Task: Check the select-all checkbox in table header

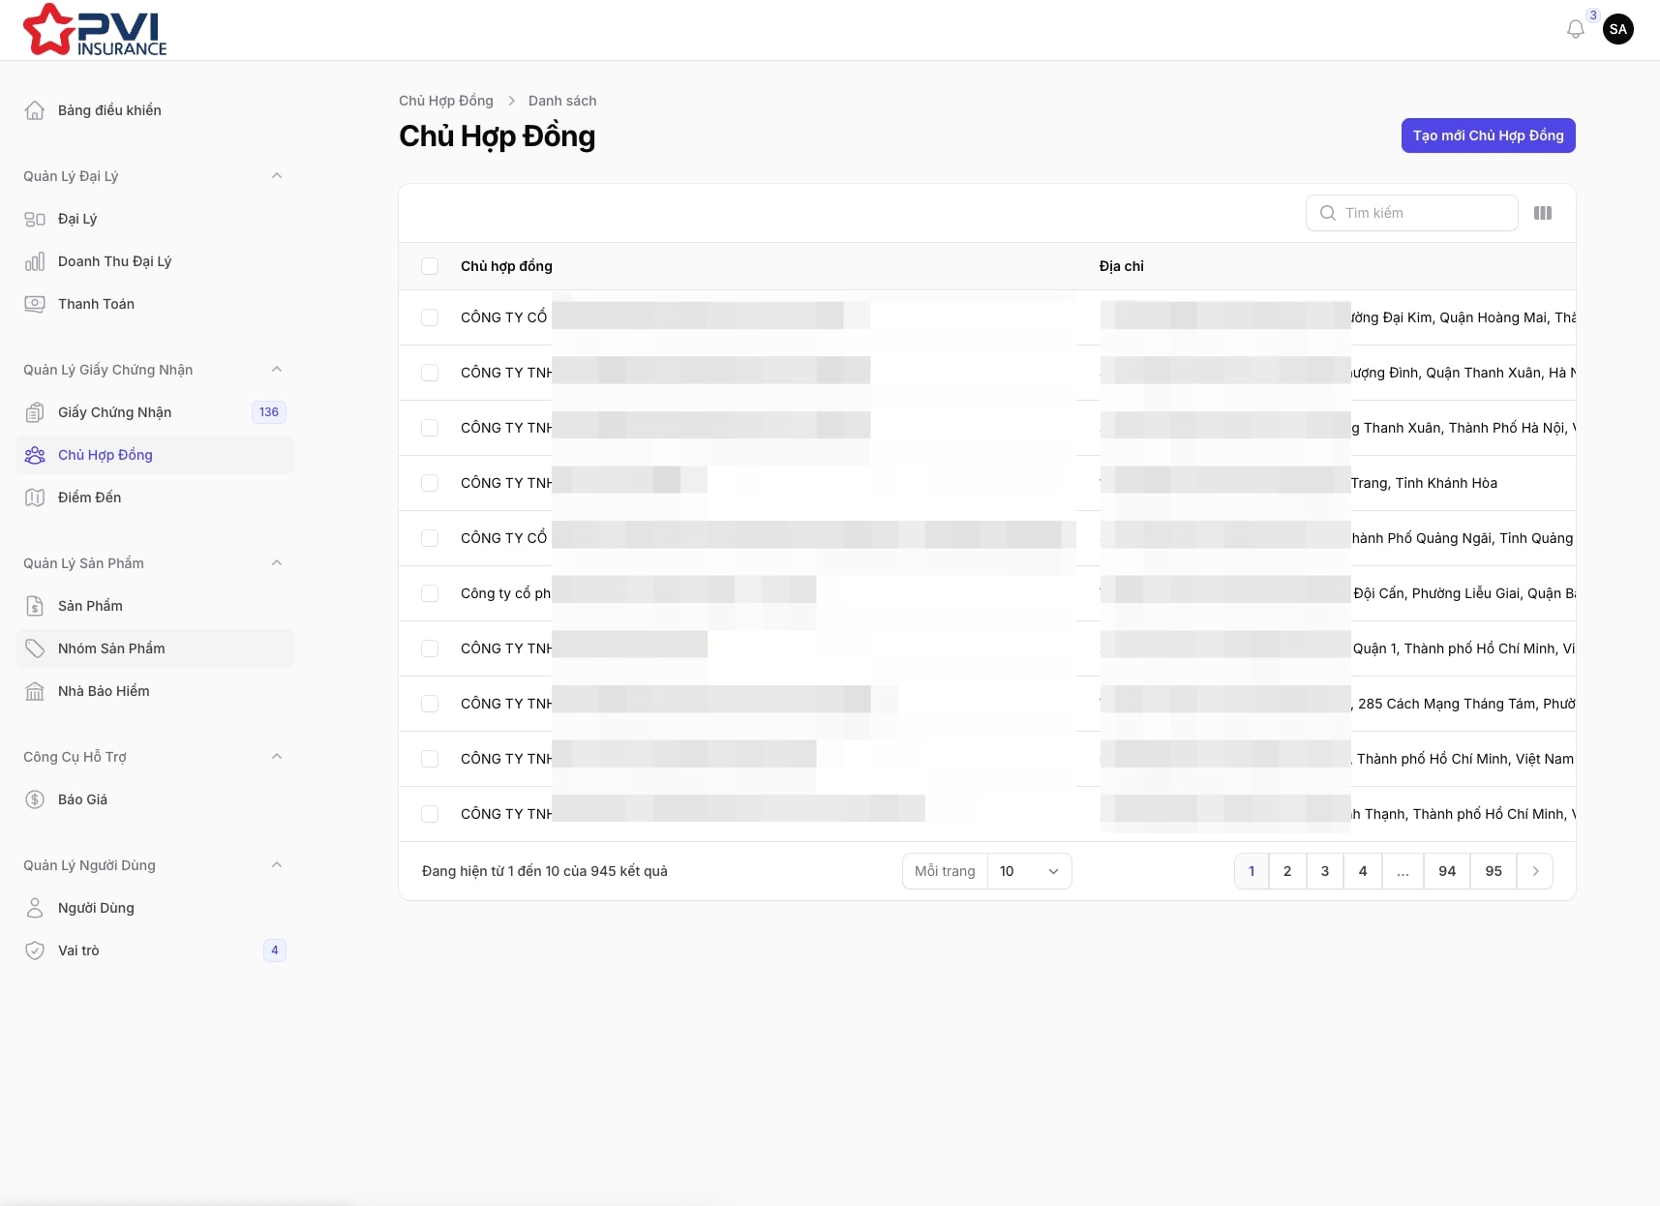Action: 430,266
